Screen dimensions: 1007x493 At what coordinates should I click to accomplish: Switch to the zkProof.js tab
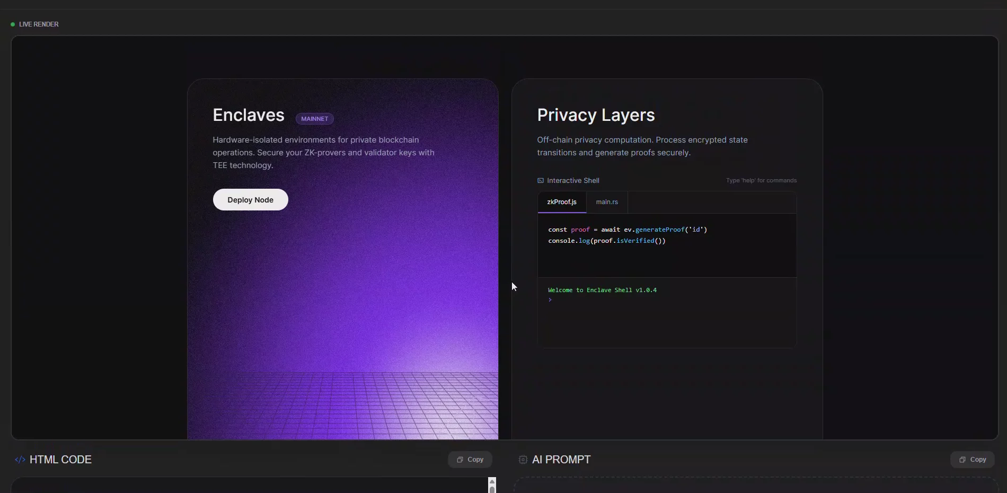click(562, 202)
